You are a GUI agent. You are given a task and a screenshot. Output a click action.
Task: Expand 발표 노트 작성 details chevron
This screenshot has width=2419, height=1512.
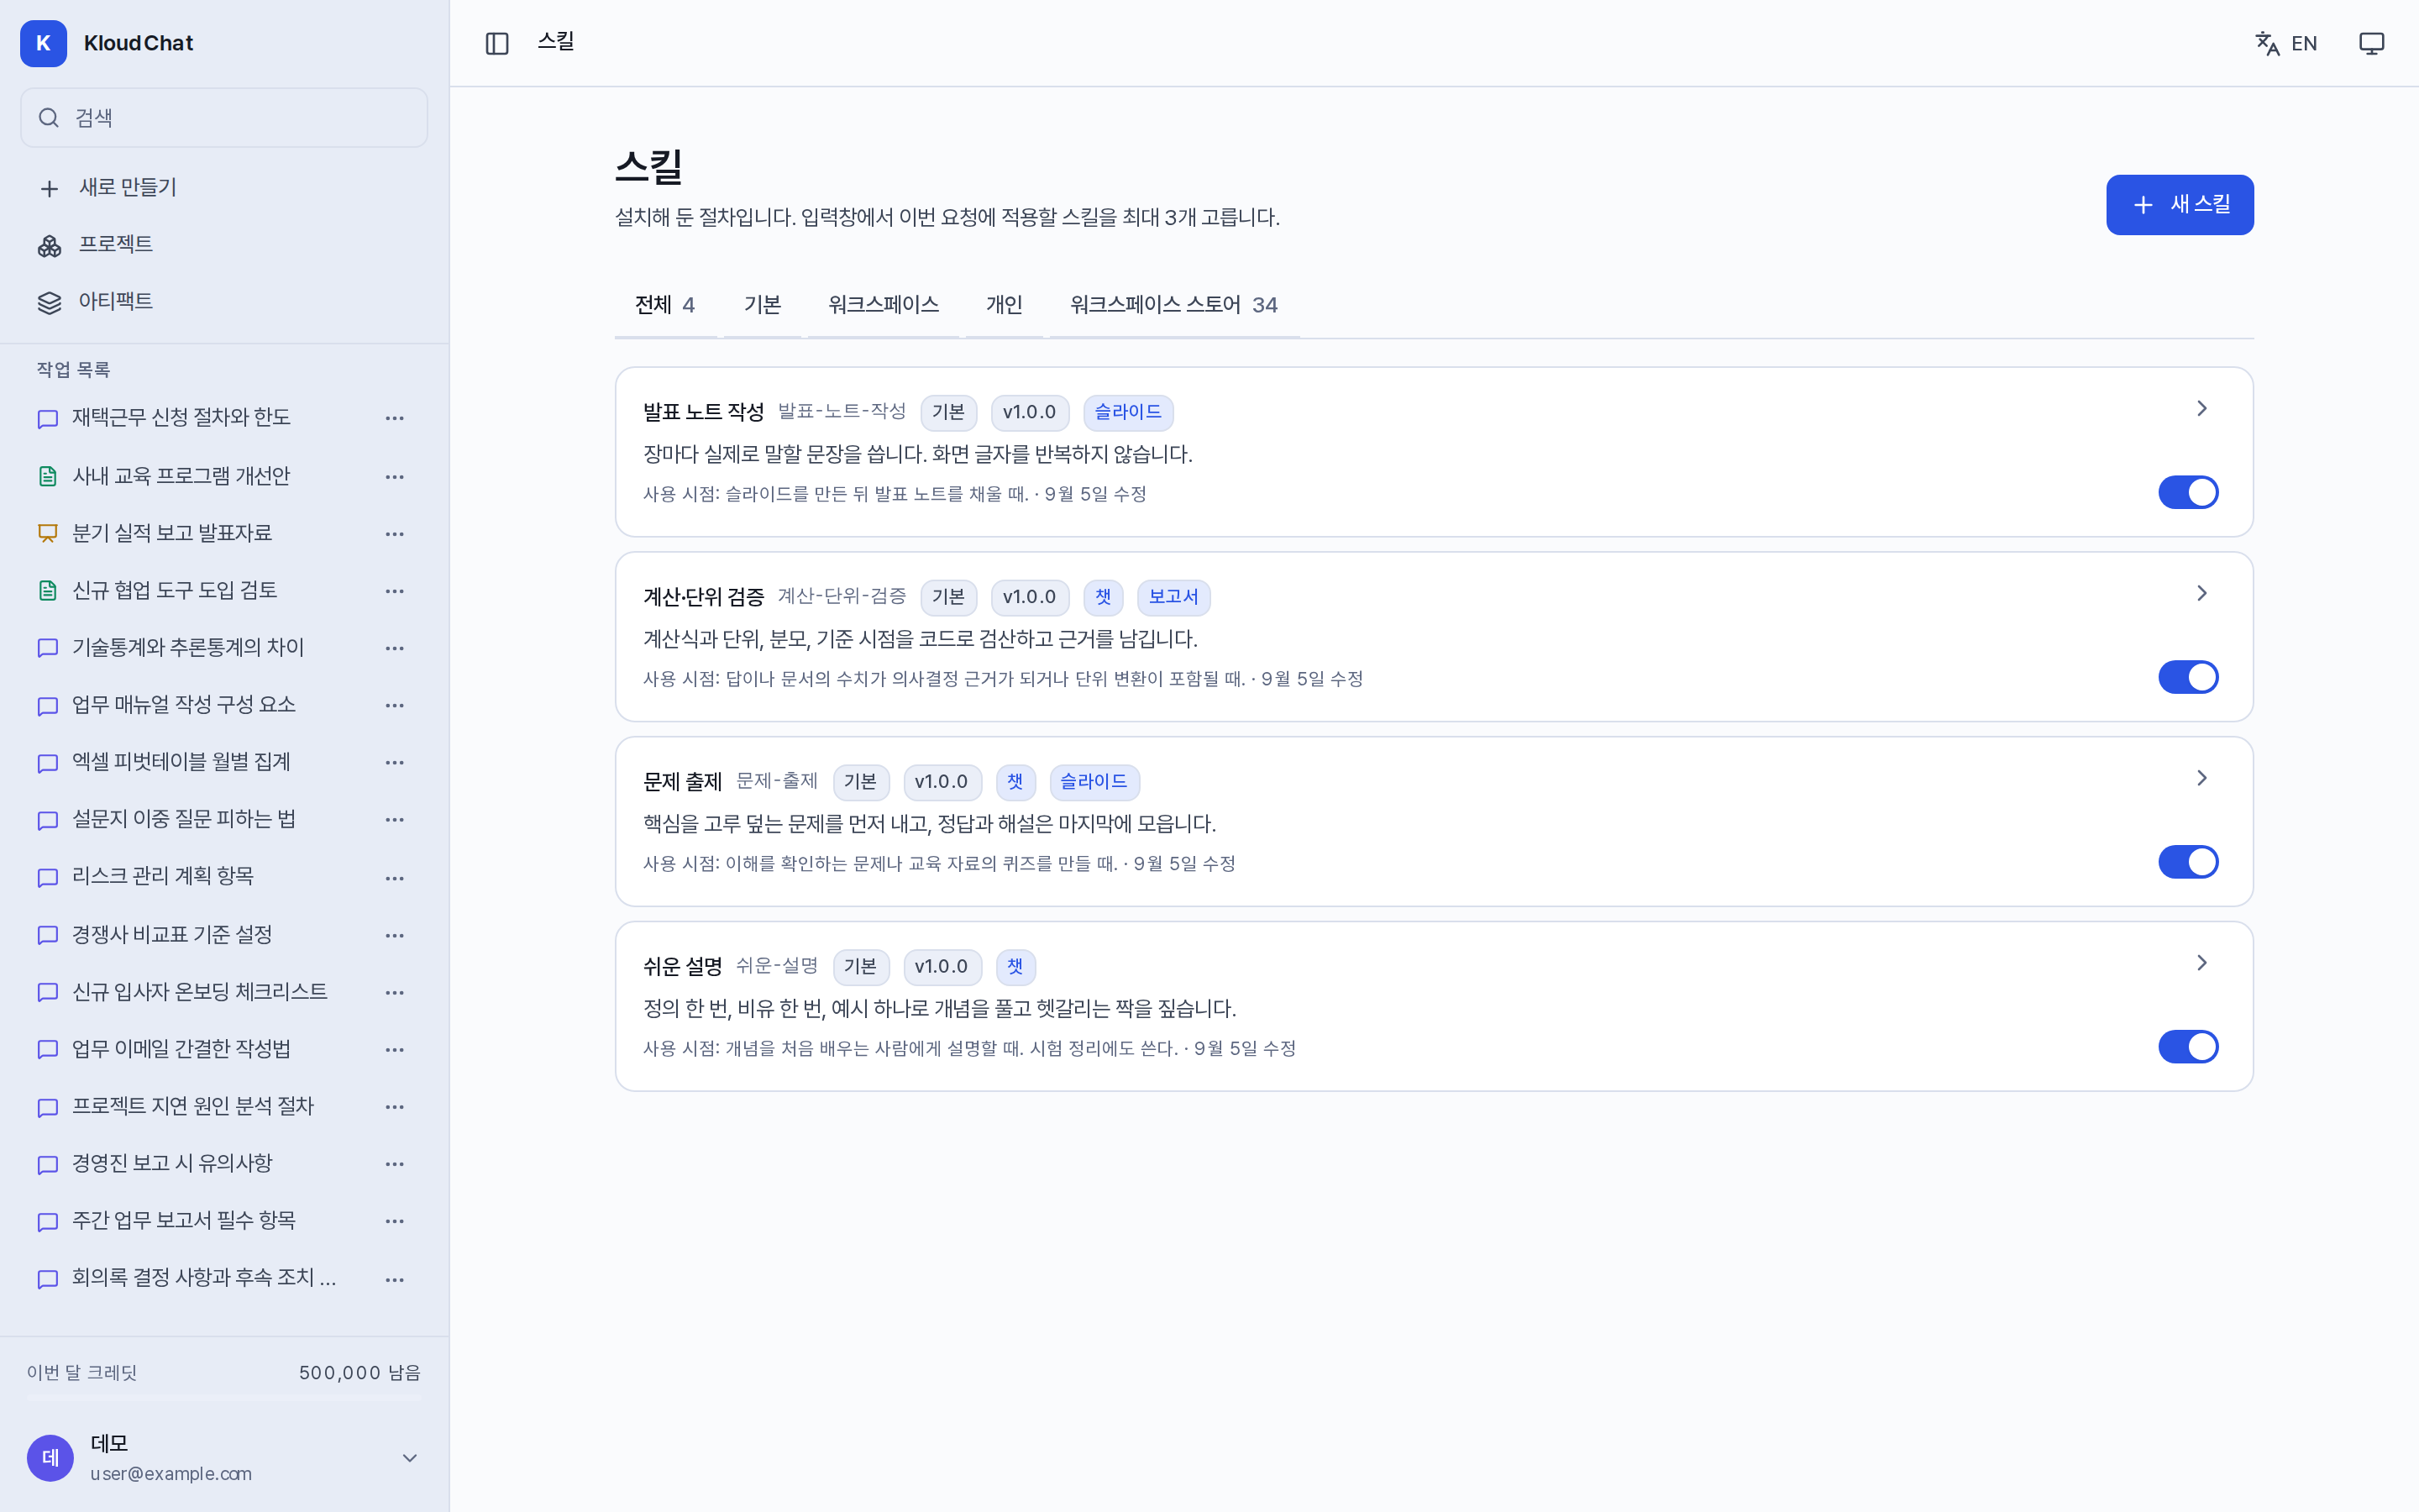2201,408
